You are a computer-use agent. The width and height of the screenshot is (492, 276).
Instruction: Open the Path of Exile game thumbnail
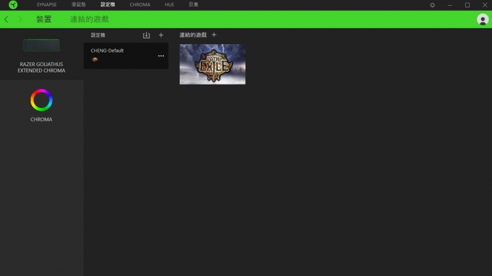213,64
